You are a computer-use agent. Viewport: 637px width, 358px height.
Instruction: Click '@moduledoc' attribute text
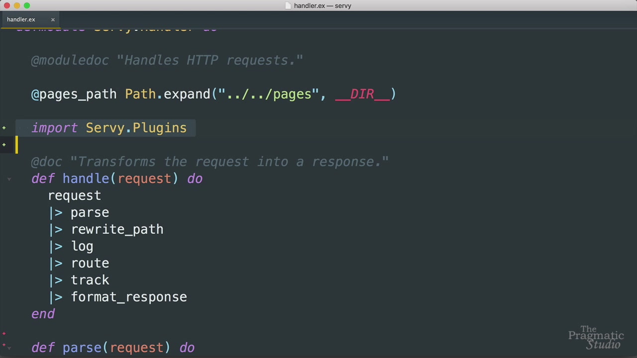(x=70, y=60)
